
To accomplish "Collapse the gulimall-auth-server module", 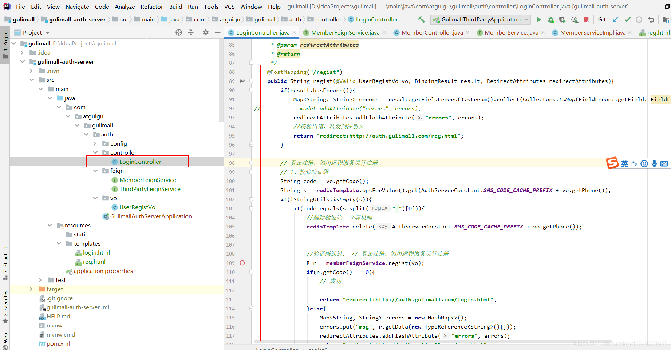I will pyautogui.click(x=22, y=61).
